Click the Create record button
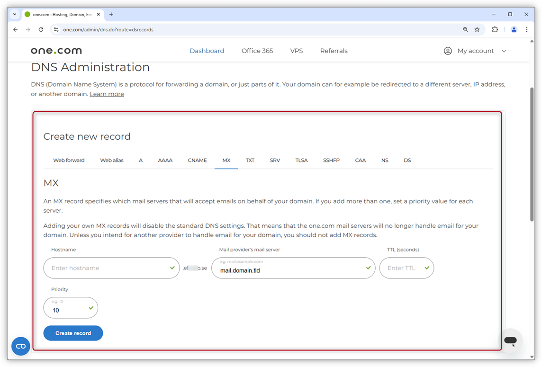The image size is (542, 367). pyautogui.click(x=73, y=333)
